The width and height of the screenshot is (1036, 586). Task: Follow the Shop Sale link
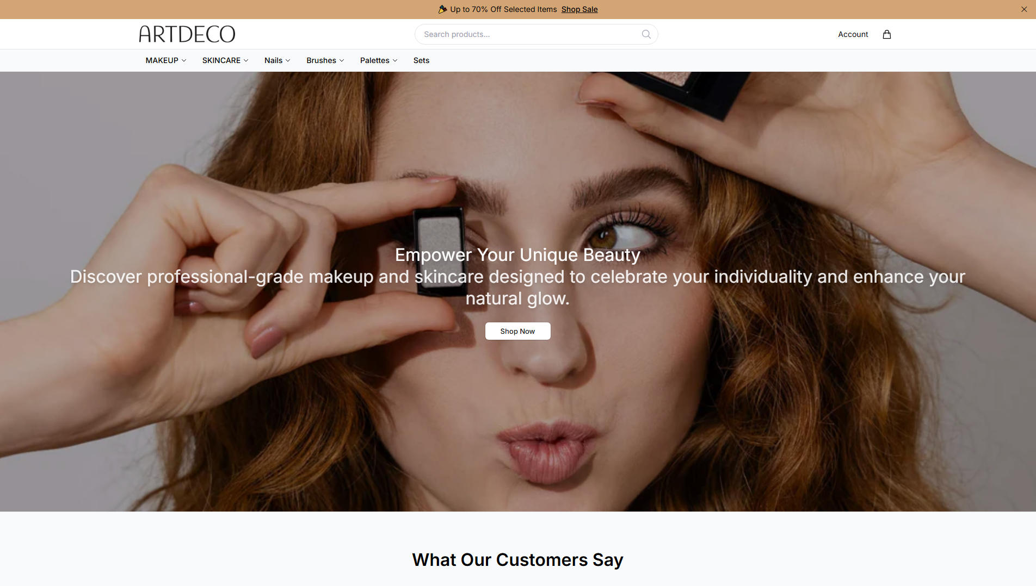(x=579, y=9)
